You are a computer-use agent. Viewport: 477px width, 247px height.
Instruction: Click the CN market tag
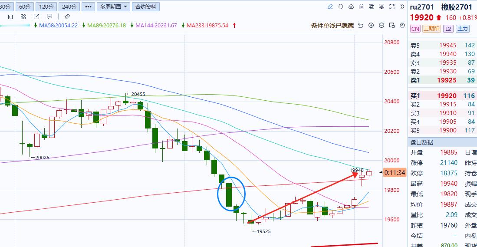pos(415,29)
